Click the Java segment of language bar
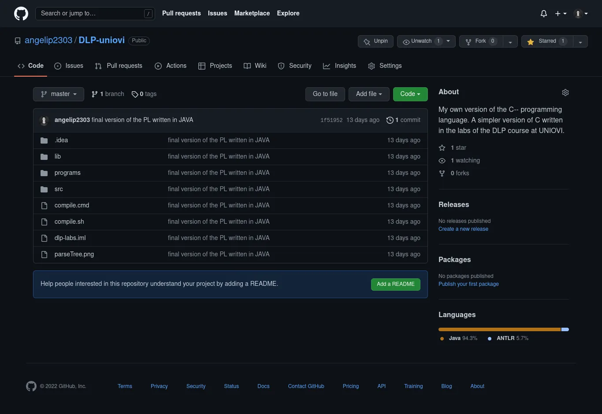This screenshot has width=602, height=414. point(499,329)
